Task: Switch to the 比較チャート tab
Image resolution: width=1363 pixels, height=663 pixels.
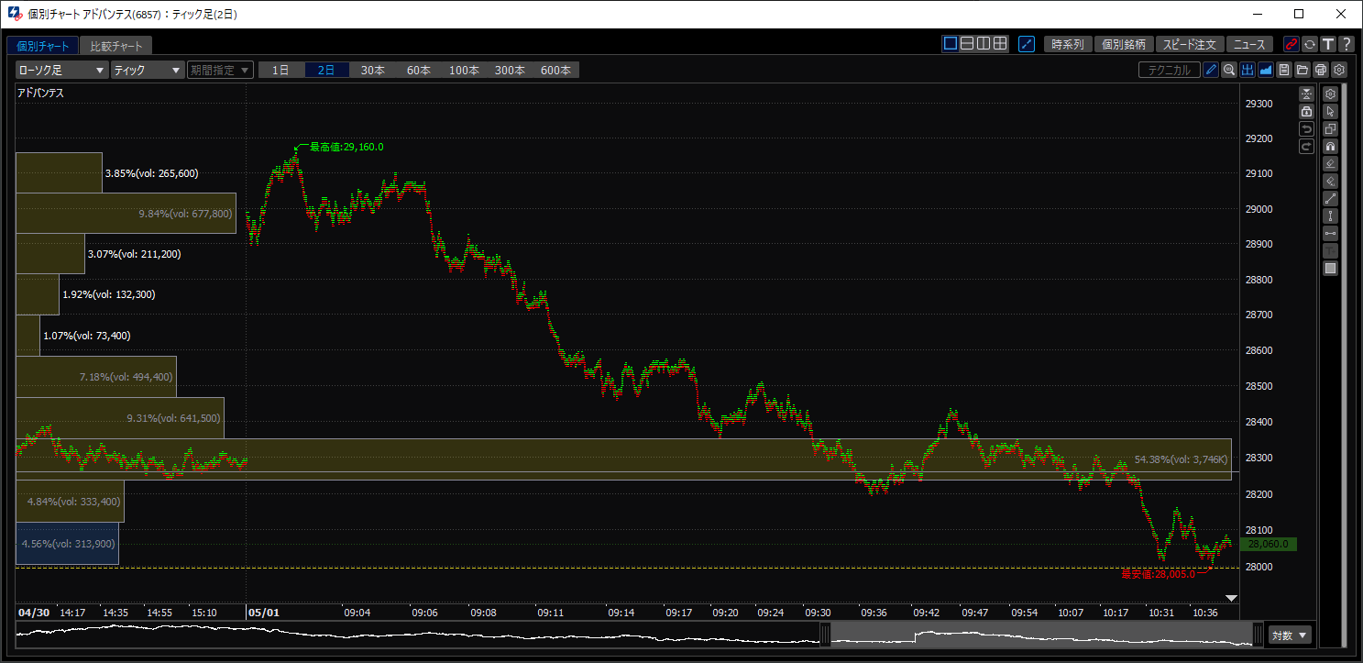Action: pos(115,46)
